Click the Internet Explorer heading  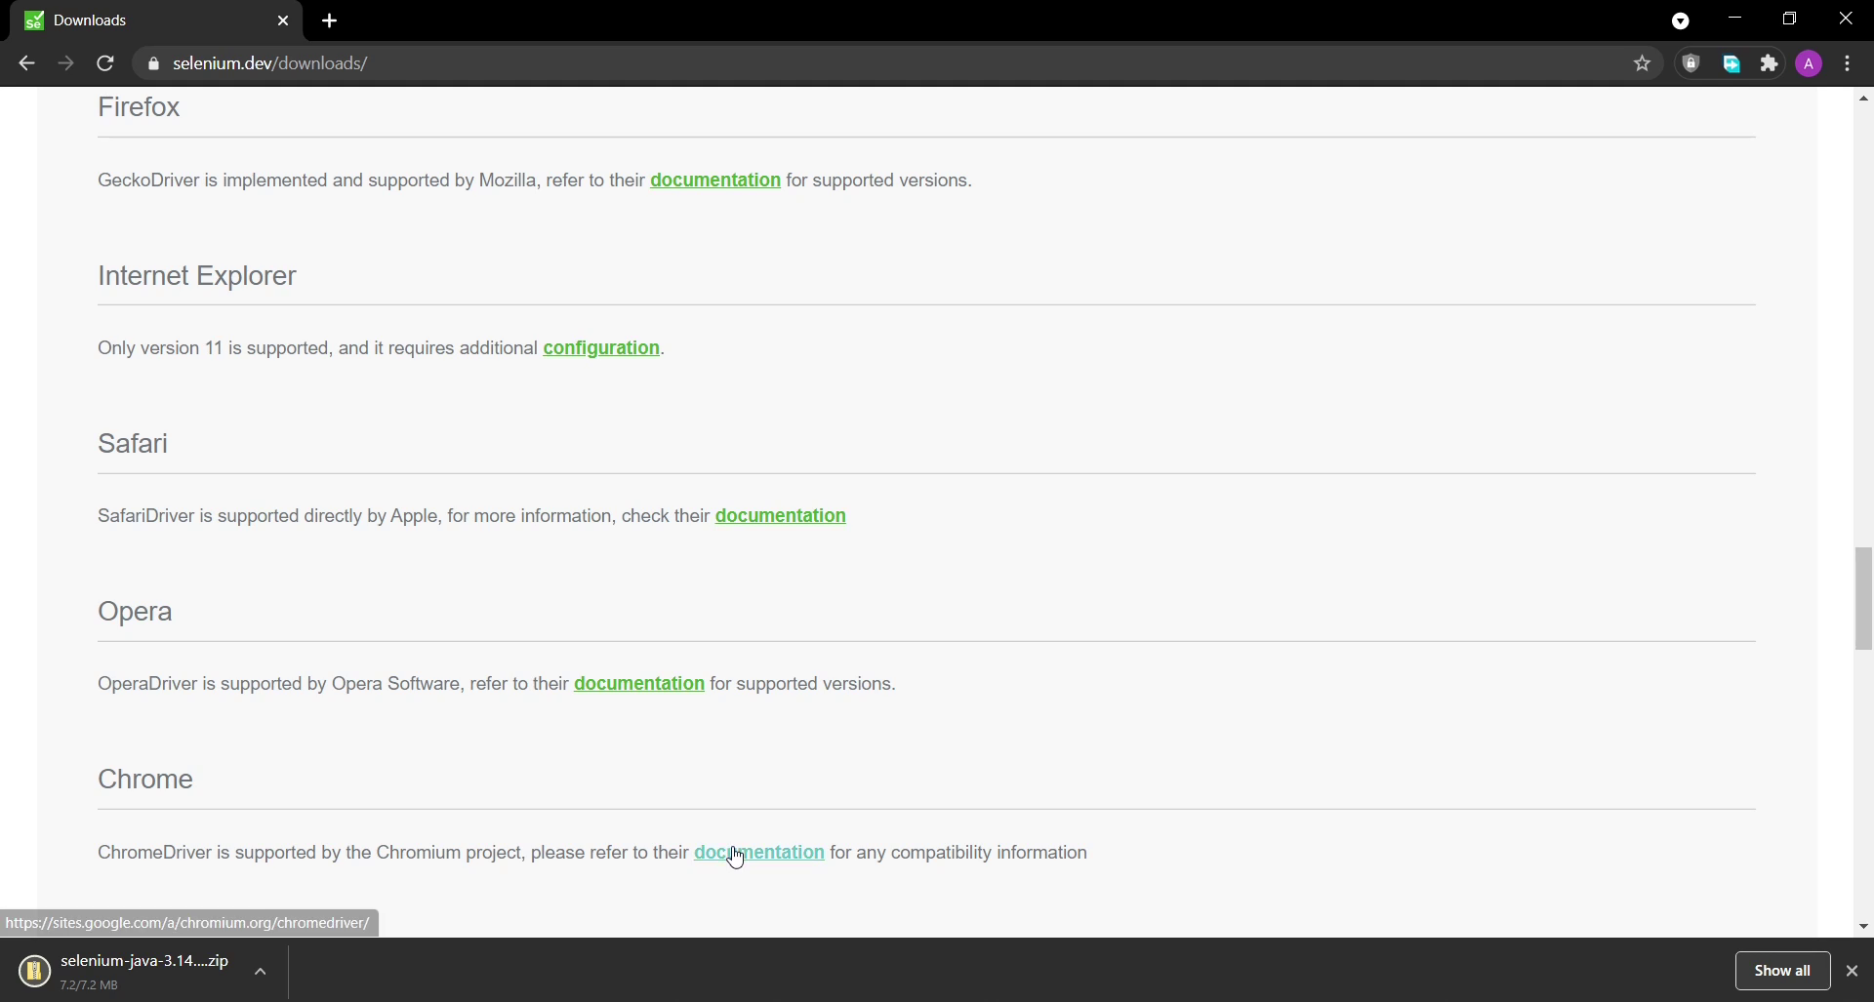[197, 276]
